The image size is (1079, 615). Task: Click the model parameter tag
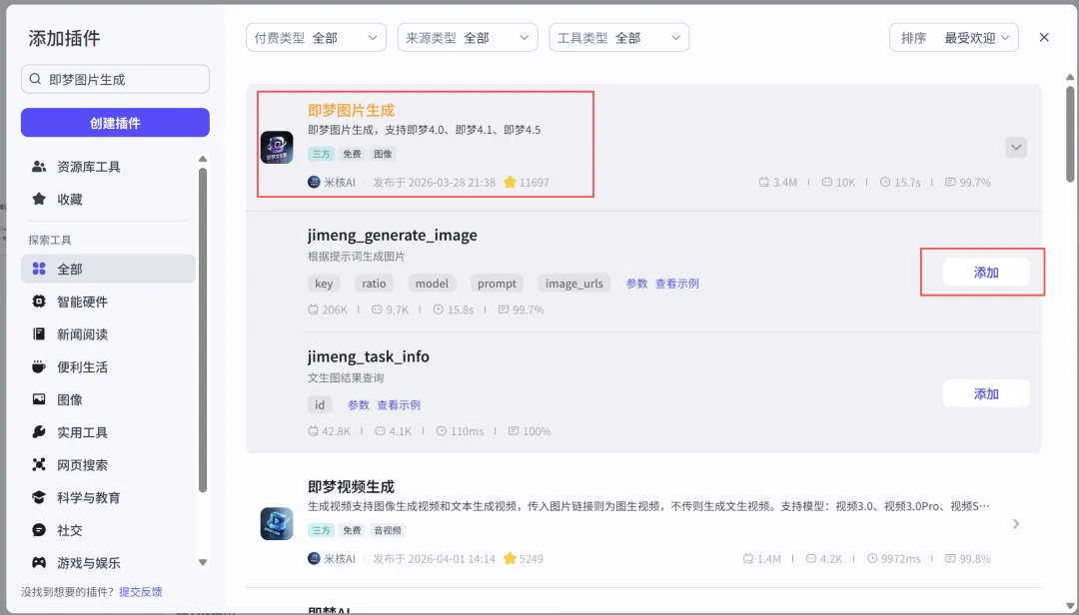[432, 284]
